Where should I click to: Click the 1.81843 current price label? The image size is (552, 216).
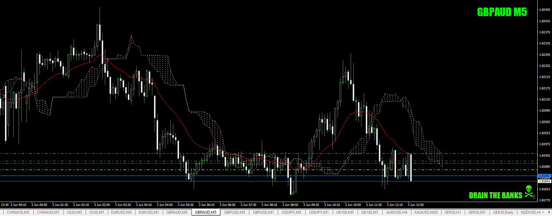(x=544, y=181)
